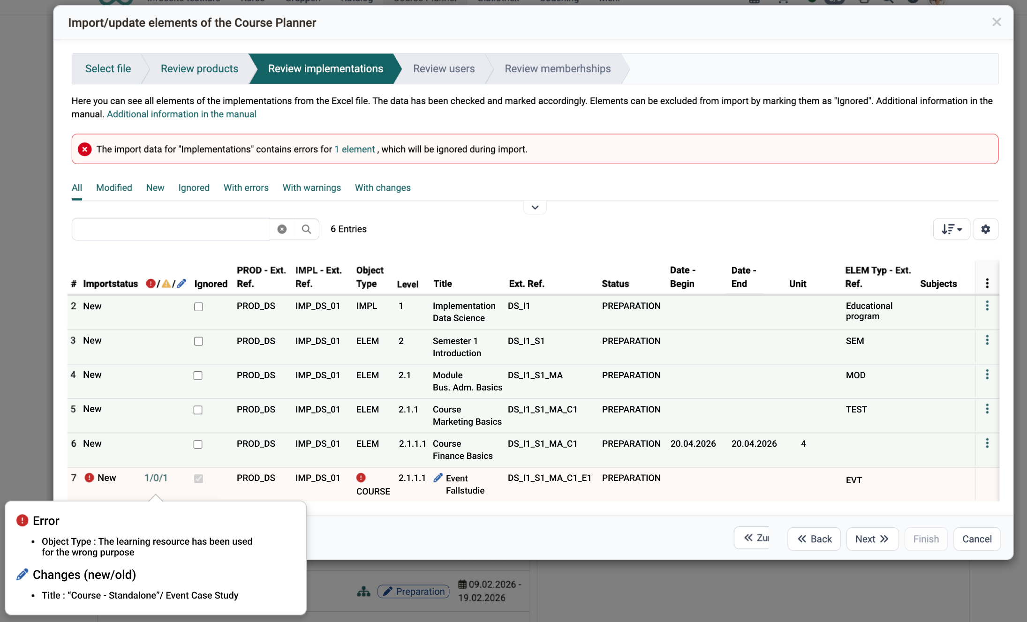Viewport: 1027px width, 622px height.
Task: Open row actions for Course Finance Basics
Action: (987, 443)
